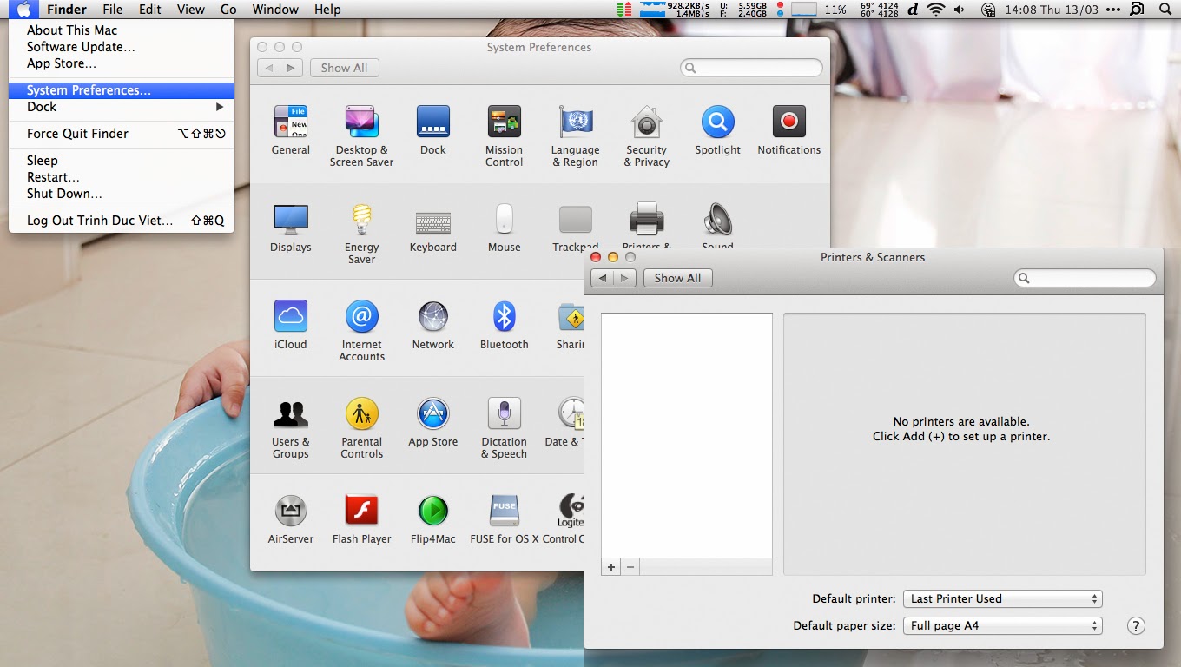
Task: Open the Help menu
Action: 327,10
